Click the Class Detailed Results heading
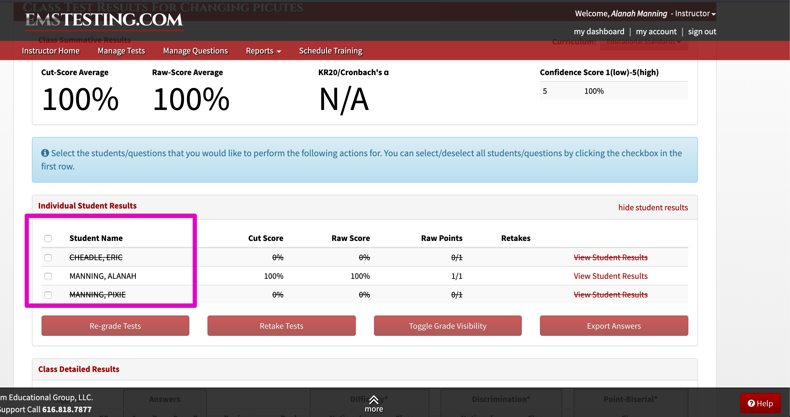The height and width of the screenshot is (417, 790). 79,369
